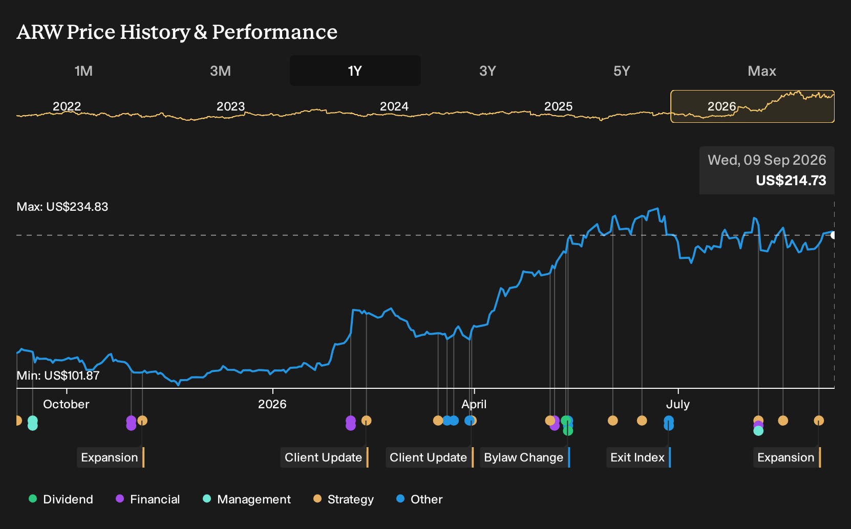Click the orange Strategy dot left of the blue dots before April
Screen dimensions: 851x529
(438, 421)
